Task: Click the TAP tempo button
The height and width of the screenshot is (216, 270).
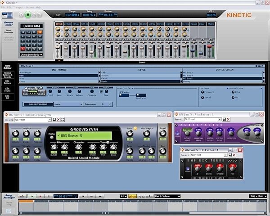Action: coord(58,15)
